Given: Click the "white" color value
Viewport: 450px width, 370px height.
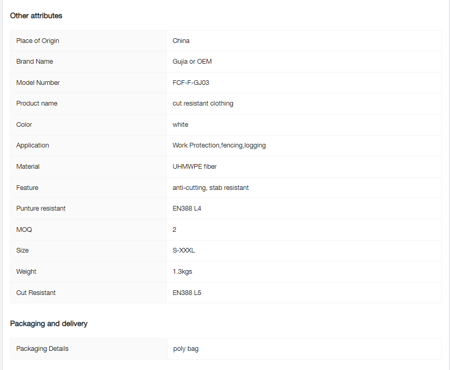Looking at the screenshot, I should pos(181,125).
